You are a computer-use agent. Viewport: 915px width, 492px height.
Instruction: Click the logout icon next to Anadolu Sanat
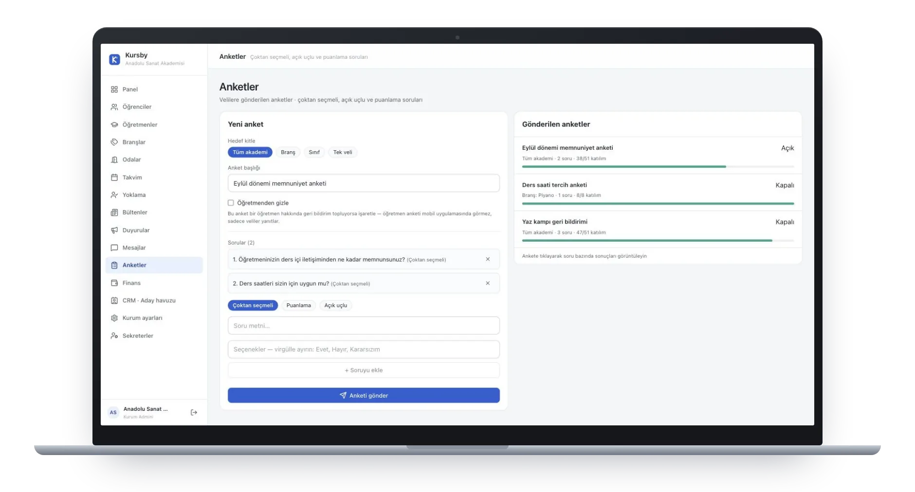[194, 412]
